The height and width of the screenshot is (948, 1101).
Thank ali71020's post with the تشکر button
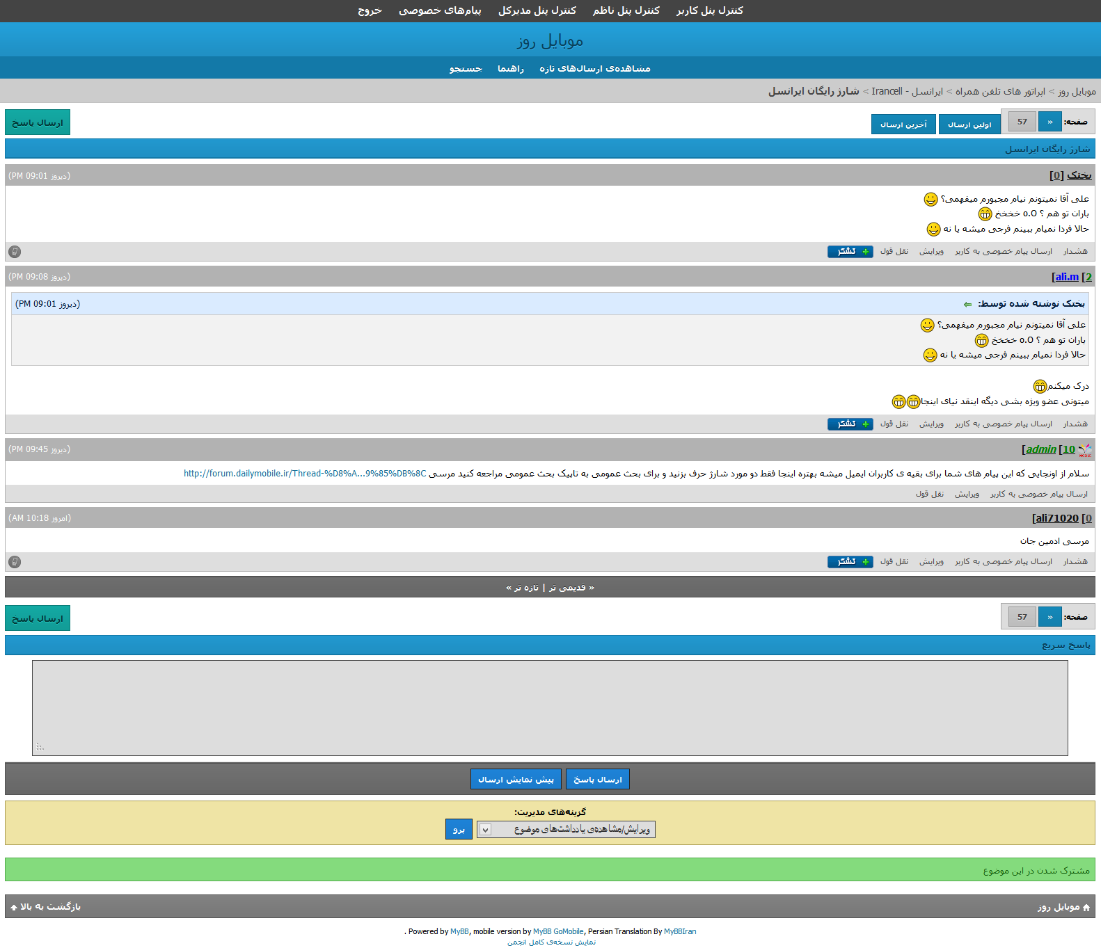(850, 562)
